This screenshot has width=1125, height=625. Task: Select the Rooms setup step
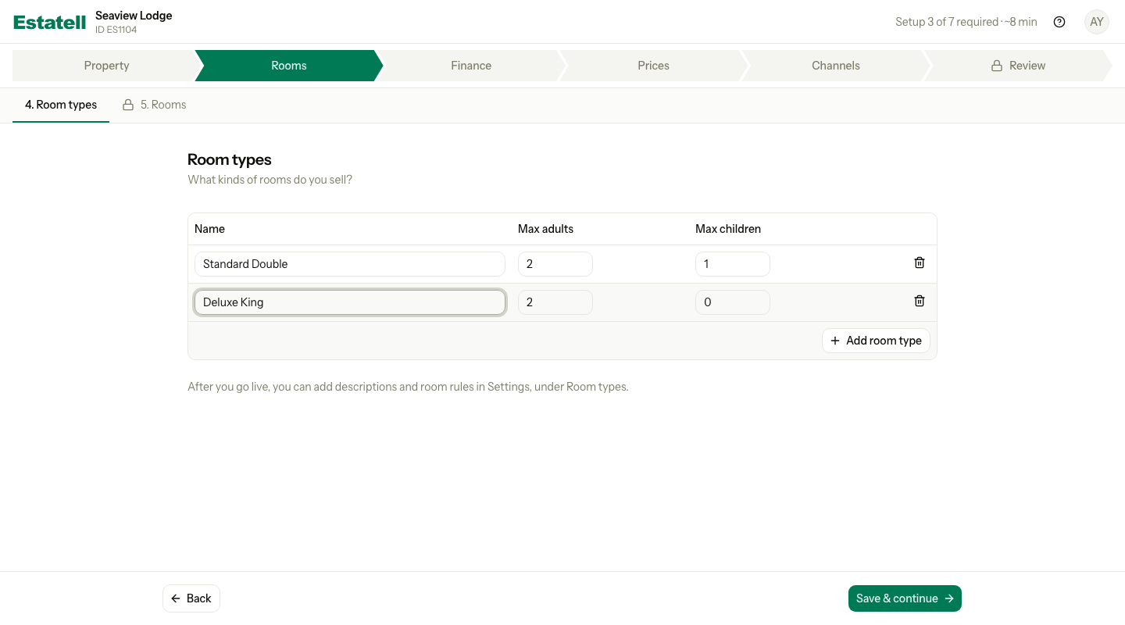[289, 66]
